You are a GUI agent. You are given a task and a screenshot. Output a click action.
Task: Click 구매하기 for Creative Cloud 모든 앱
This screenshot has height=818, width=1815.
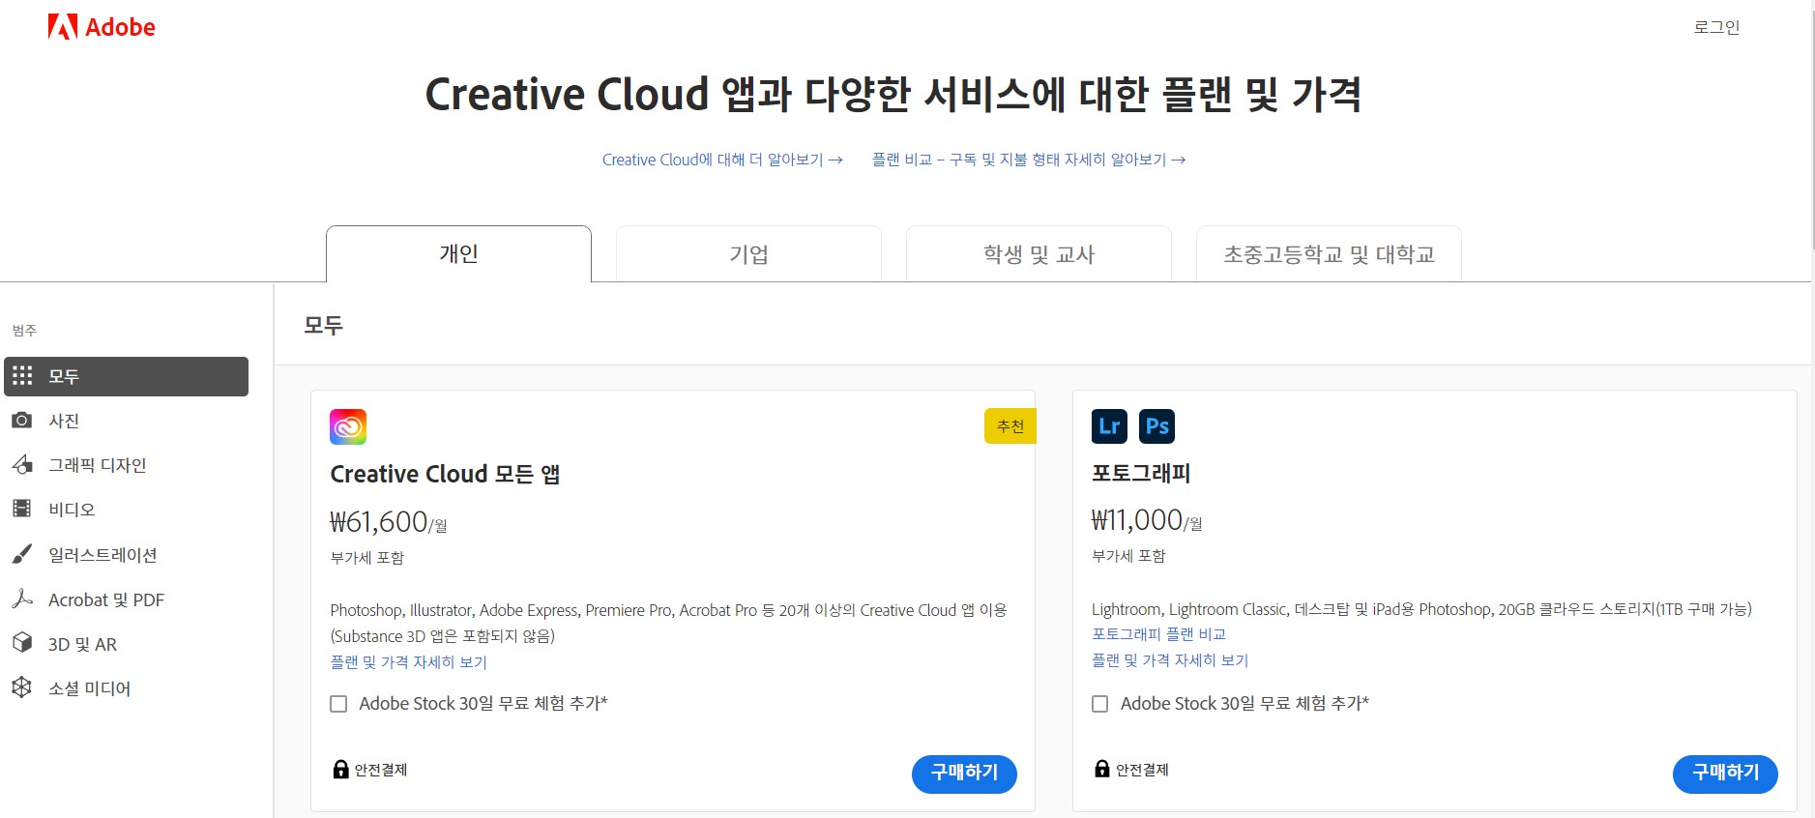[x=964, y=774]
